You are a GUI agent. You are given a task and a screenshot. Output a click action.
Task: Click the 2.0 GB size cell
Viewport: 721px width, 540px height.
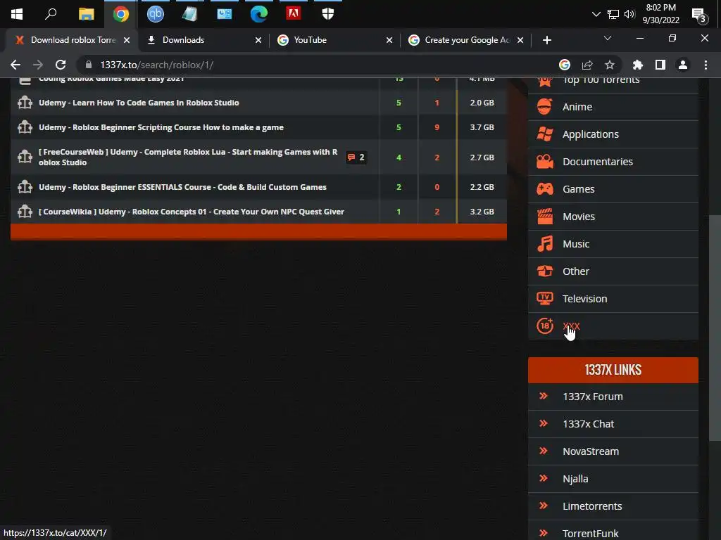click(x=482, y=103)
